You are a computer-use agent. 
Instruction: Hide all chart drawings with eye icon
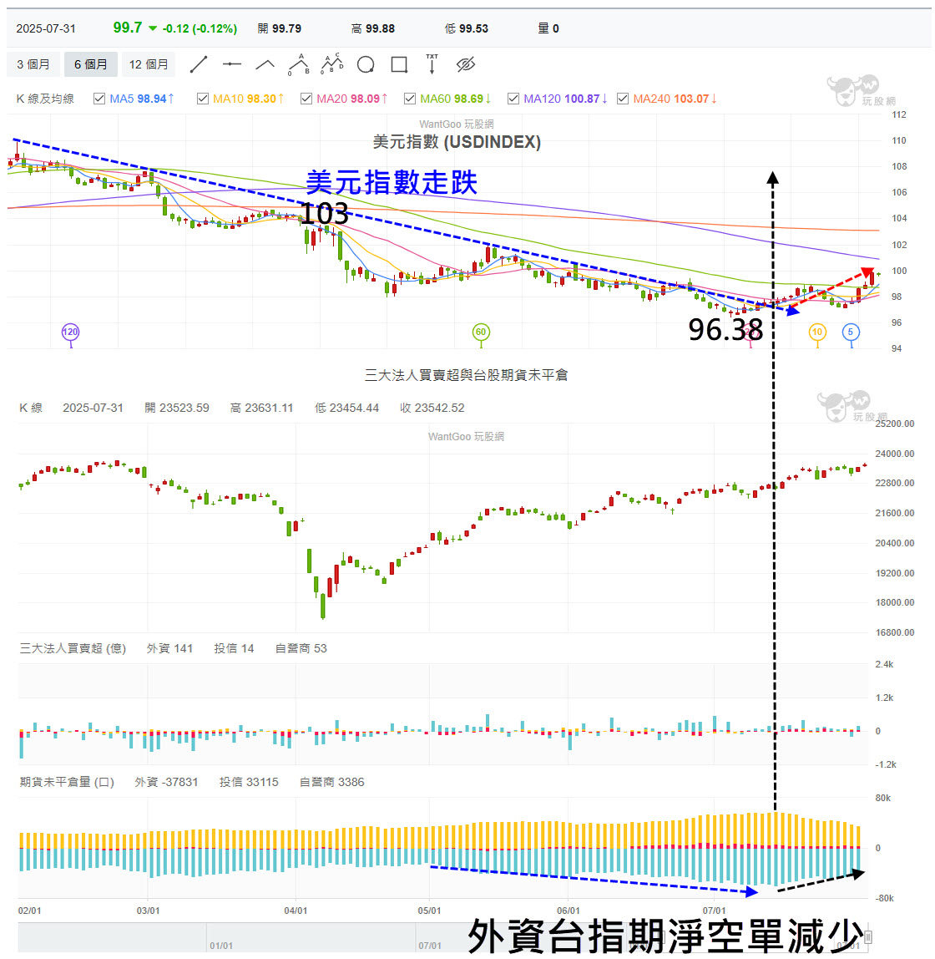(x=465, y=63)
